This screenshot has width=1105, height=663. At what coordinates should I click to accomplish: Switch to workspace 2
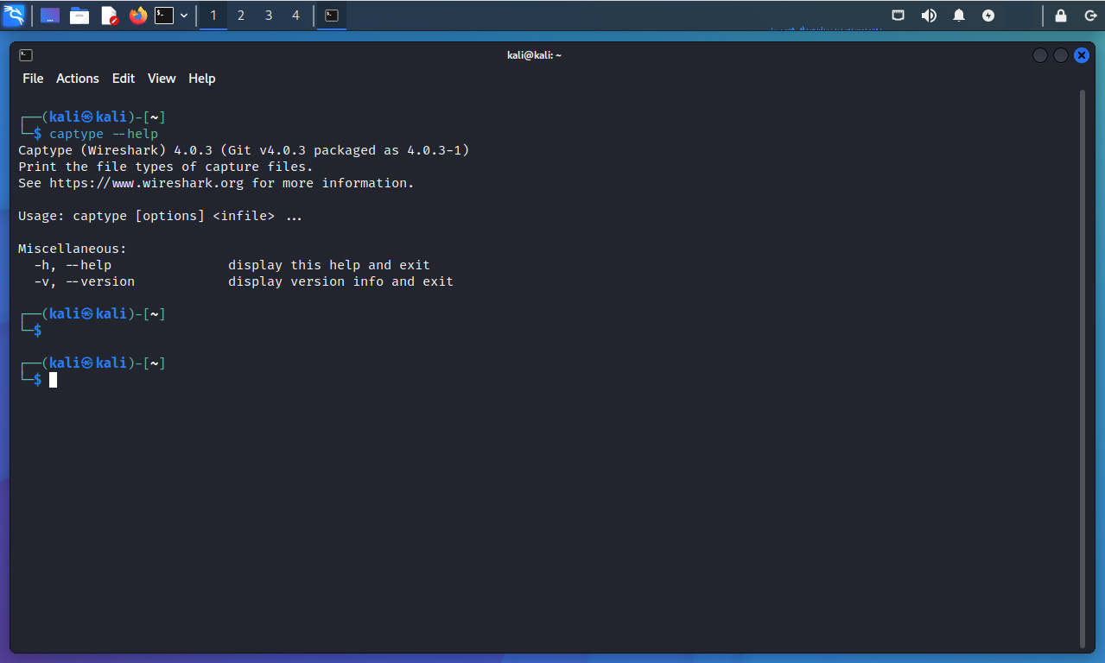pyautogui.click(x=241, y=16)
